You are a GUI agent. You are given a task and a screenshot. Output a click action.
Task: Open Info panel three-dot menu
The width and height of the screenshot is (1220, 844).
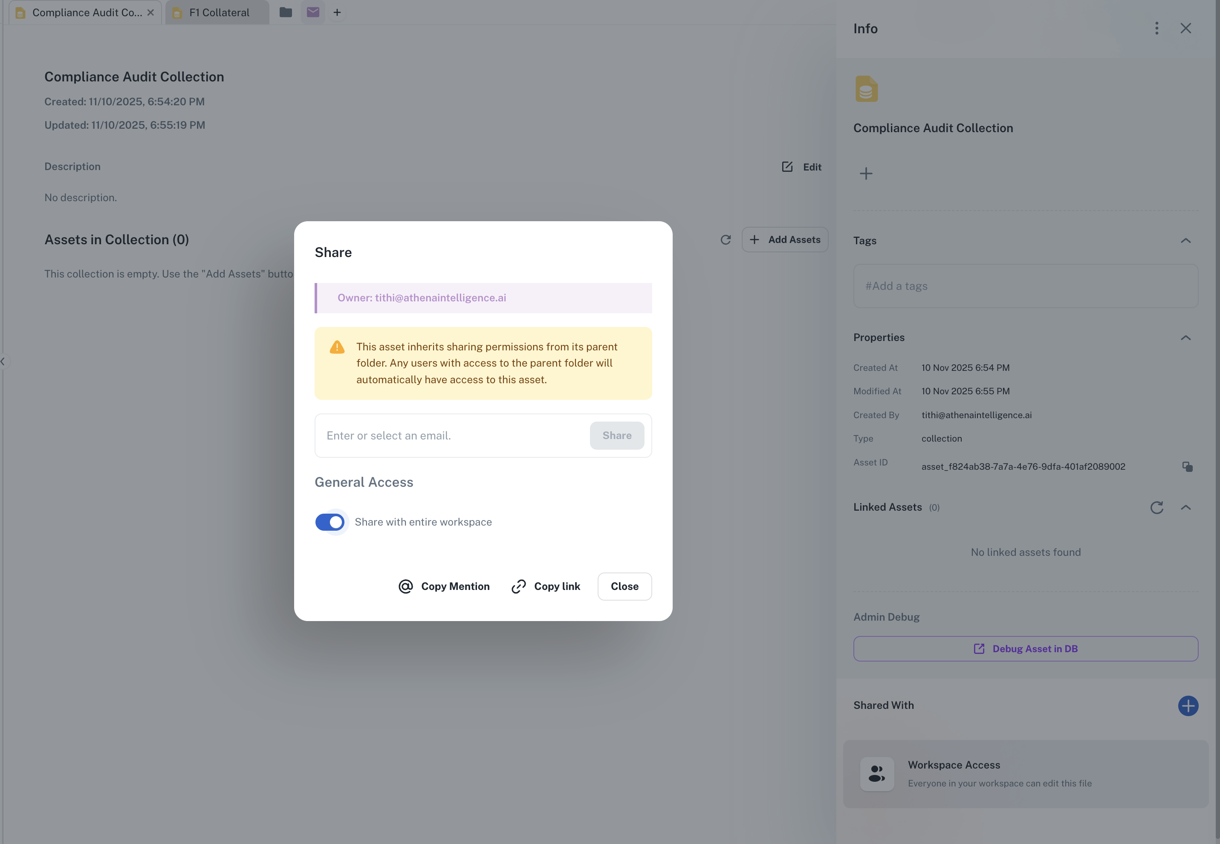[x=1156, y=29]
